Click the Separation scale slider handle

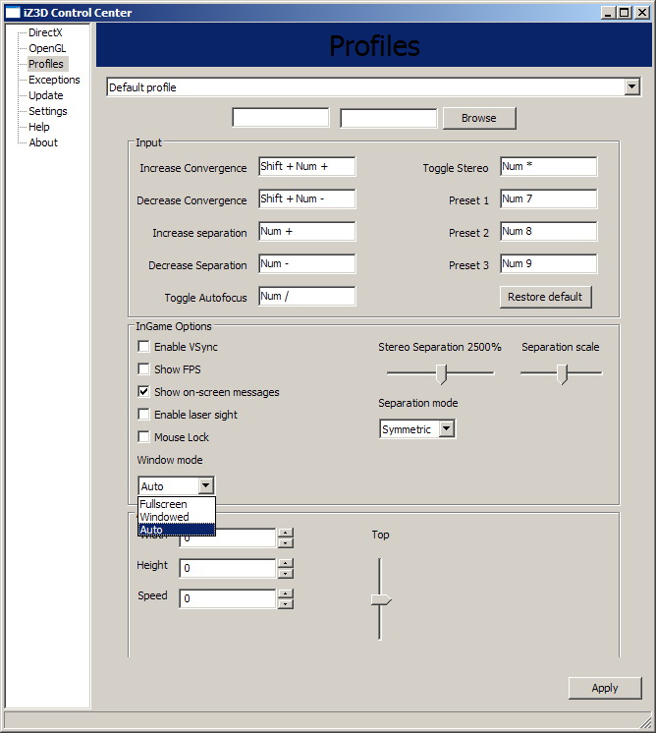[562, 374]
